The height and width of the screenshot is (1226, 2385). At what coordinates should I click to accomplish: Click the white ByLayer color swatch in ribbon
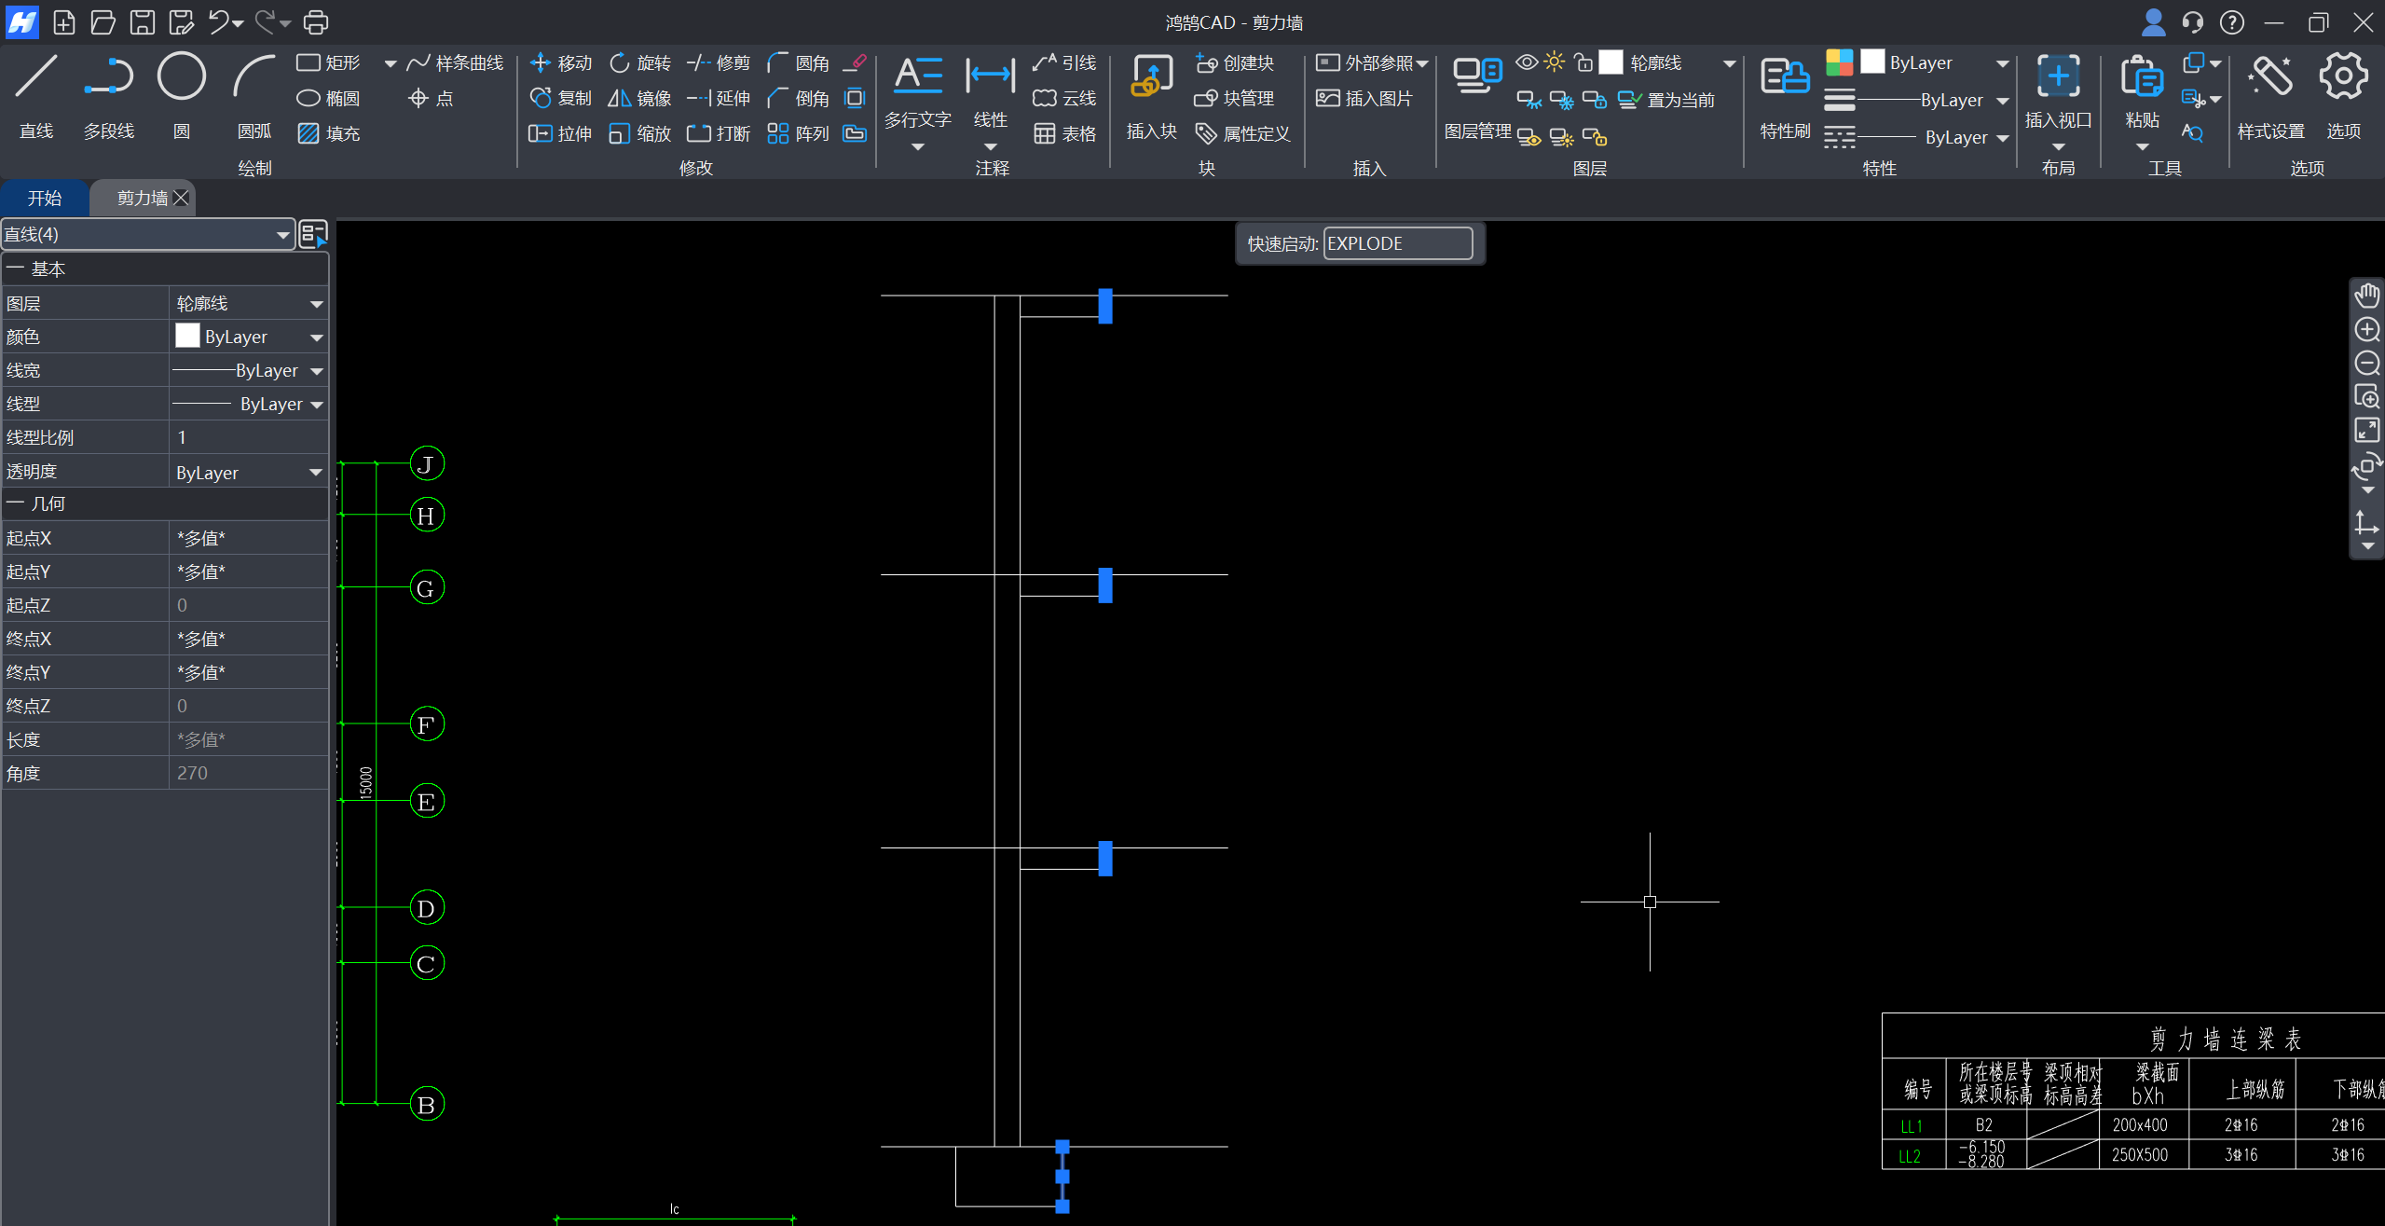(x=1872, y=62)
